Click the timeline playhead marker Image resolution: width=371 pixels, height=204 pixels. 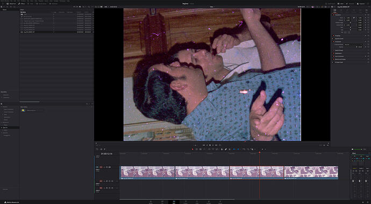click(x=260, y=152)
